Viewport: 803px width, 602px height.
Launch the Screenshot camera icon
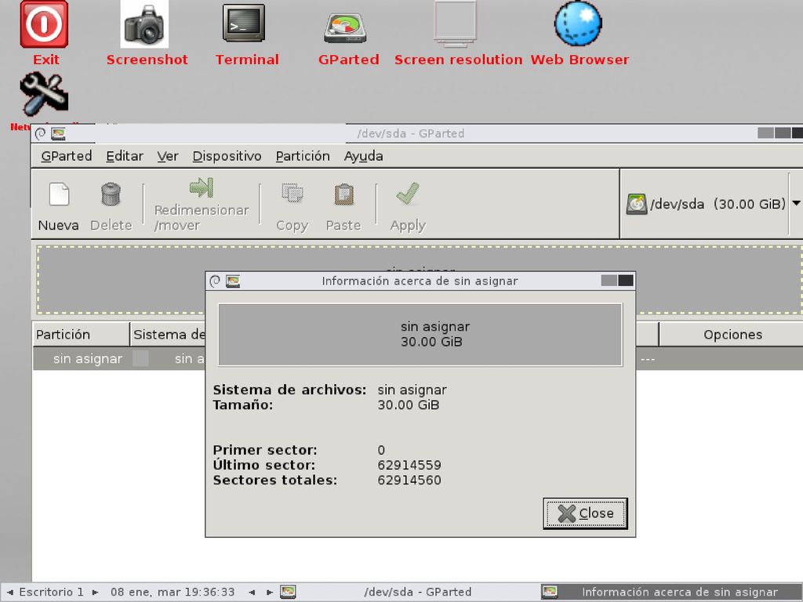(x=144, y=24)
